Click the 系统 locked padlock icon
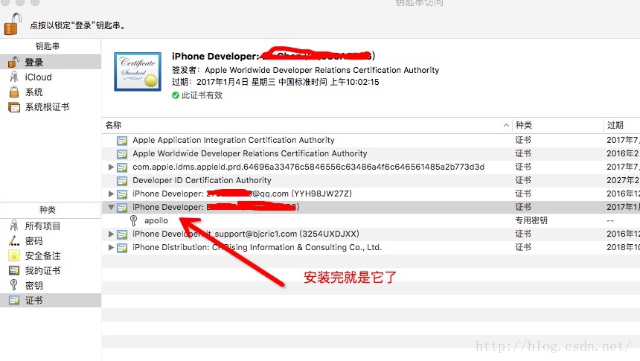640x361 pixels. [x=14, y=92]
